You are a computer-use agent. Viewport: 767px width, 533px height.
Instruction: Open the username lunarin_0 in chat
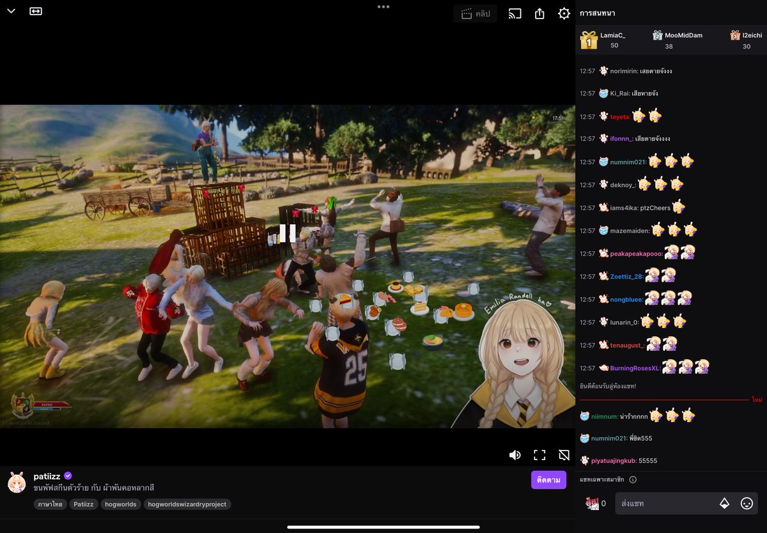(x=624, y=323)
